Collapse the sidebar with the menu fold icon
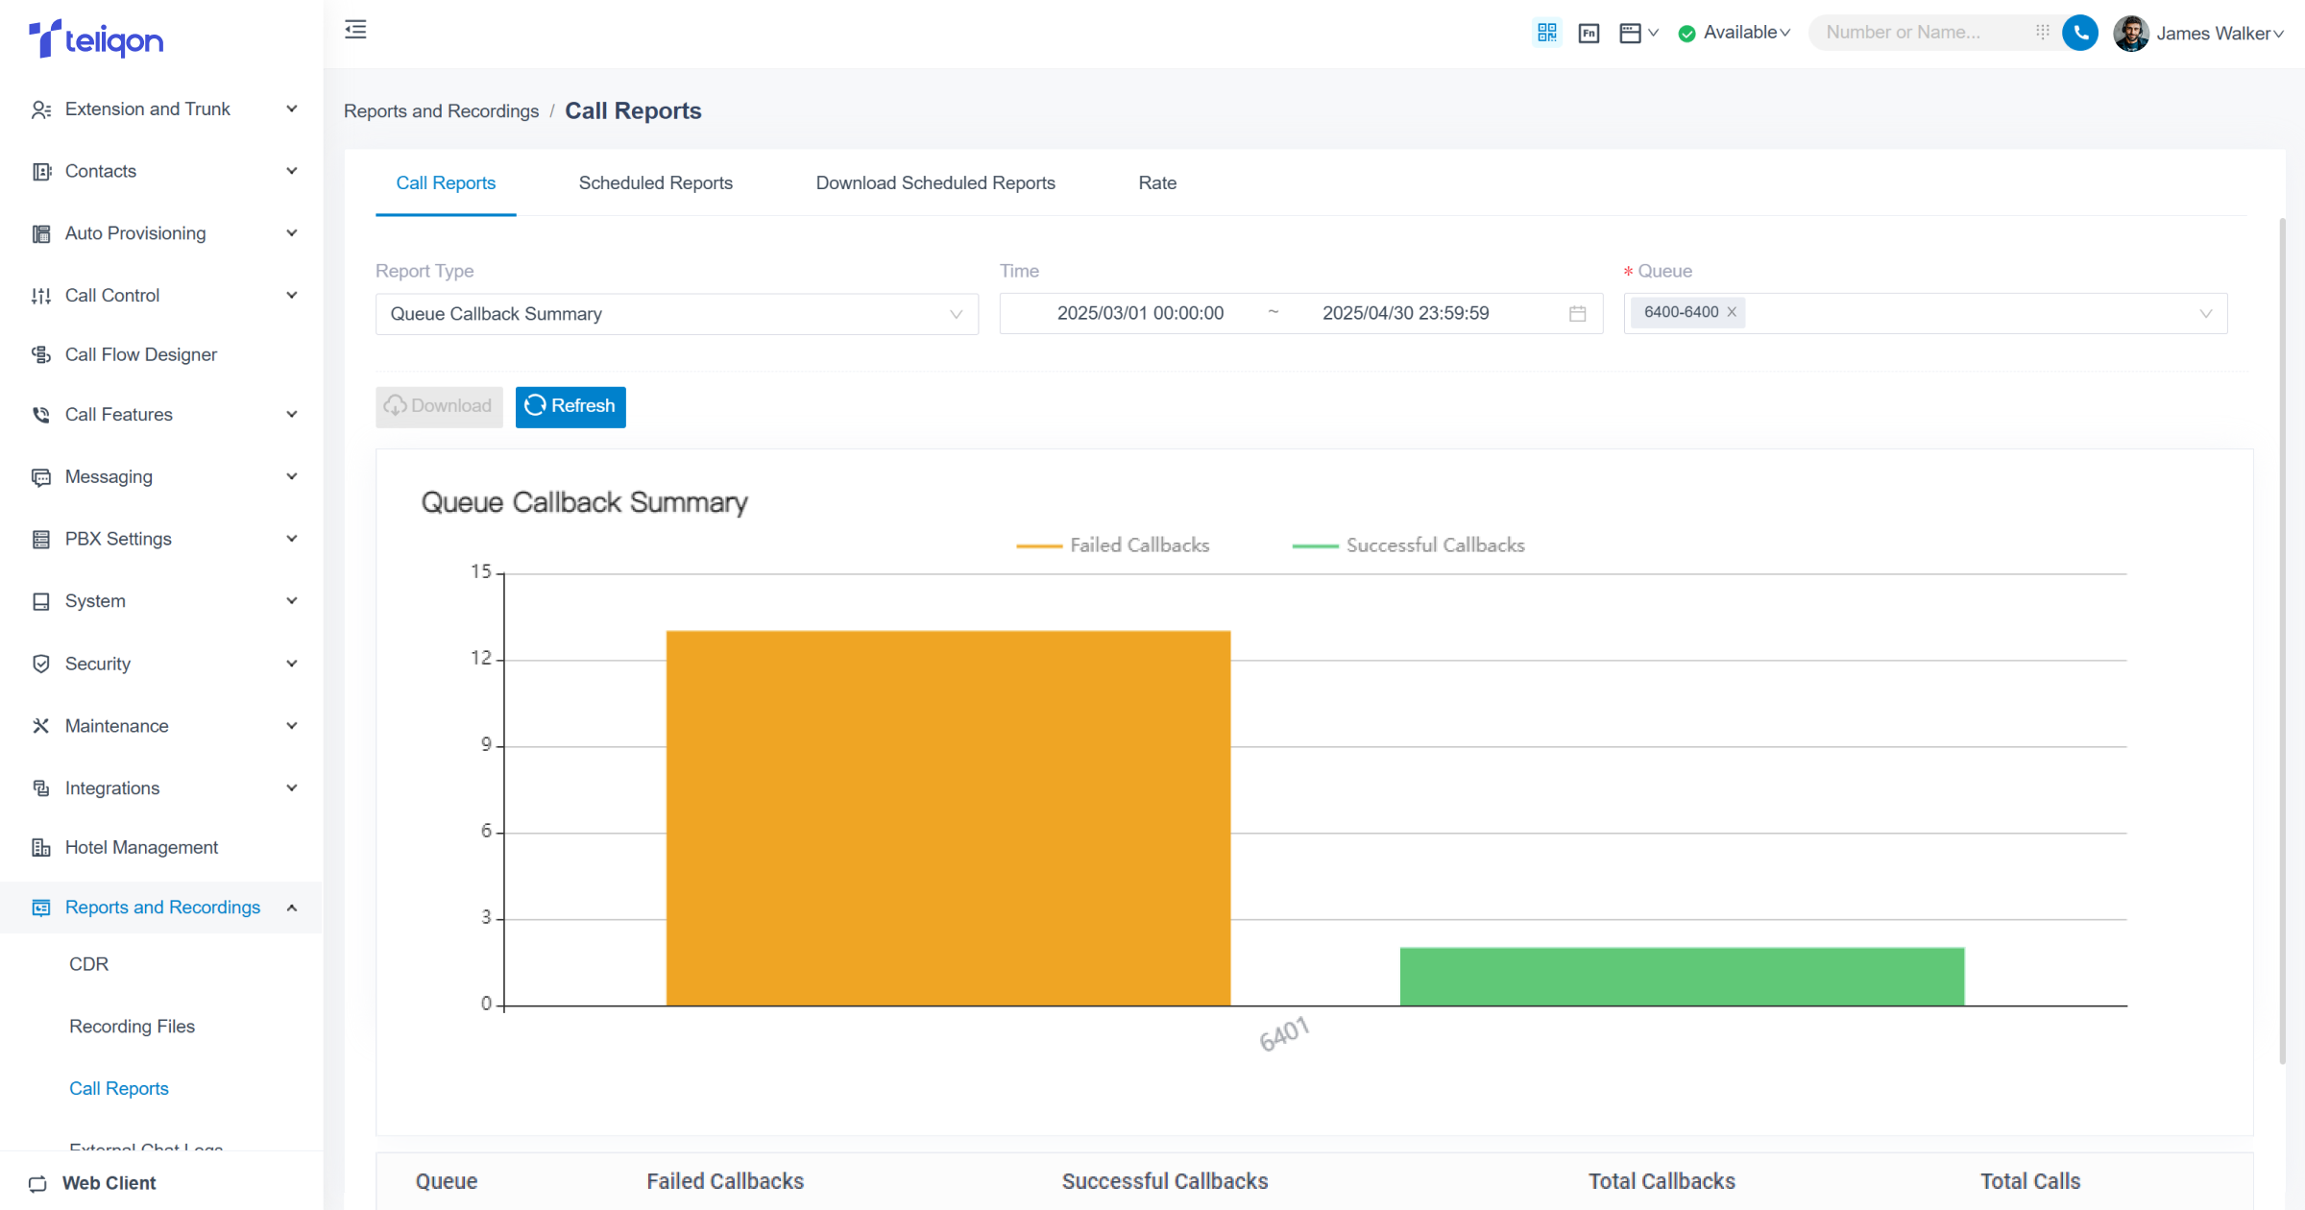Screen dimensions: 2305x1210 coord(355,30)
